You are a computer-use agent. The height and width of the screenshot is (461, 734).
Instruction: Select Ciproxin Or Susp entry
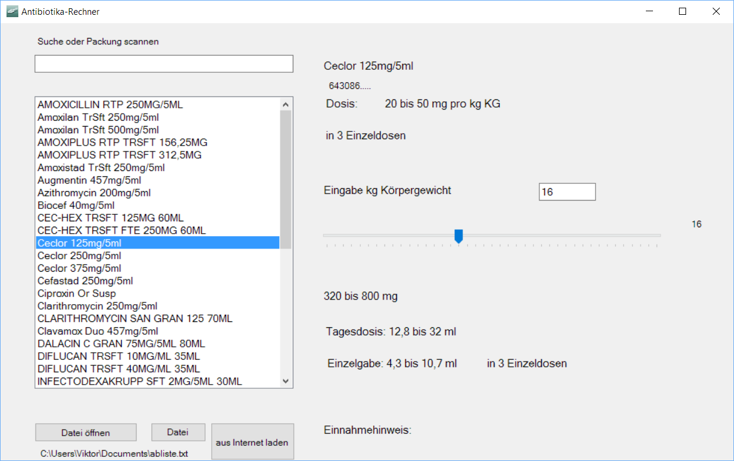click(157, 293)
